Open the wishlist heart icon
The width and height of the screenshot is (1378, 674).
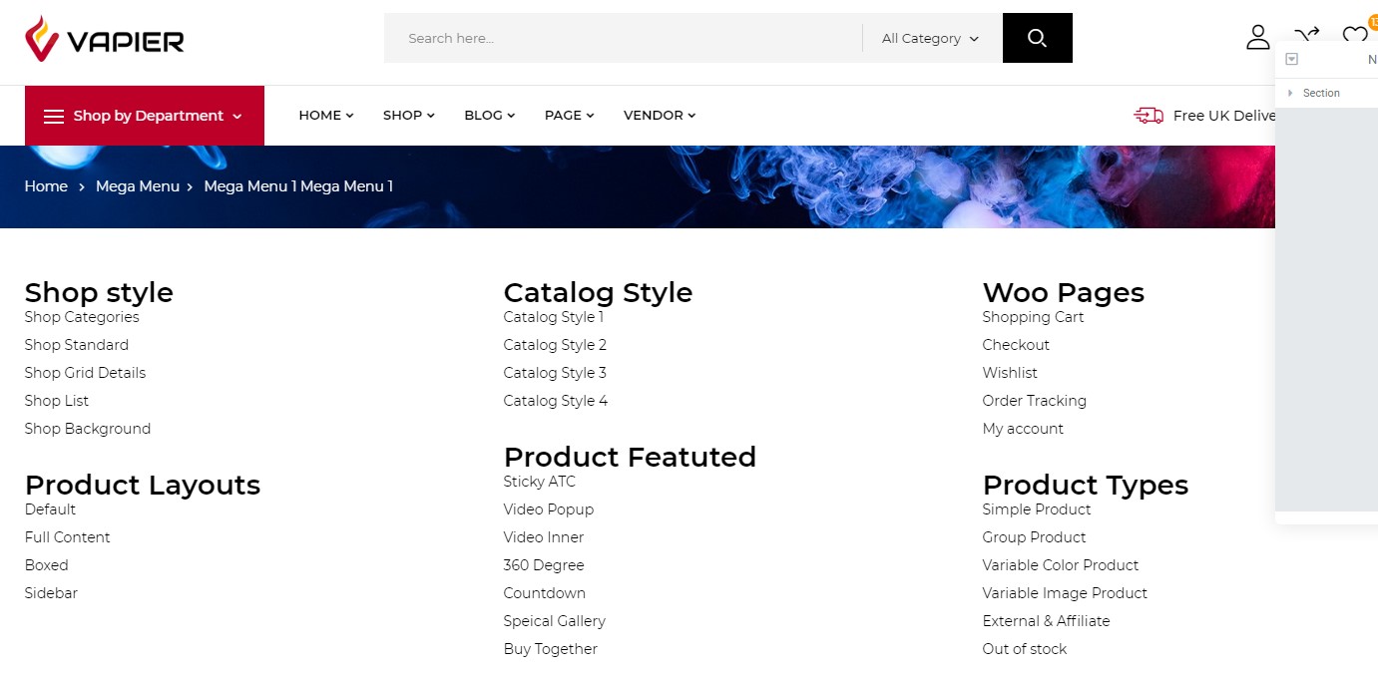(1354, 36)
